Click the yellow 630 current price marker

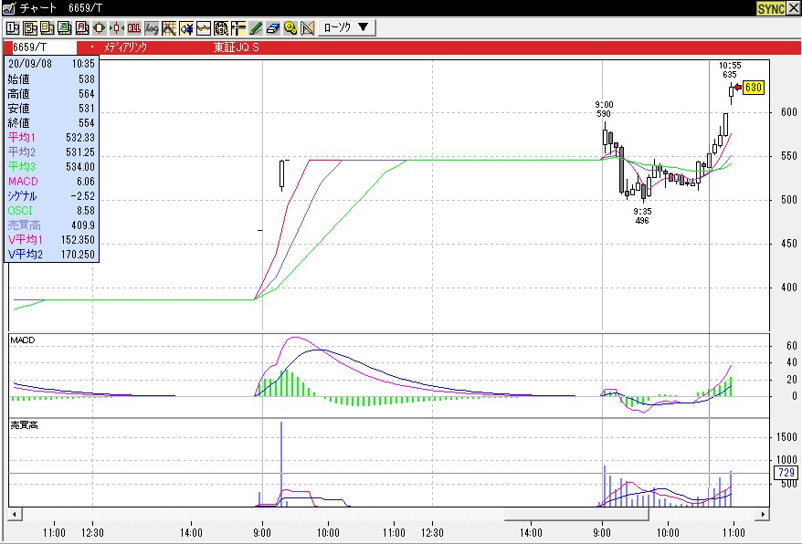pos(753,88)
